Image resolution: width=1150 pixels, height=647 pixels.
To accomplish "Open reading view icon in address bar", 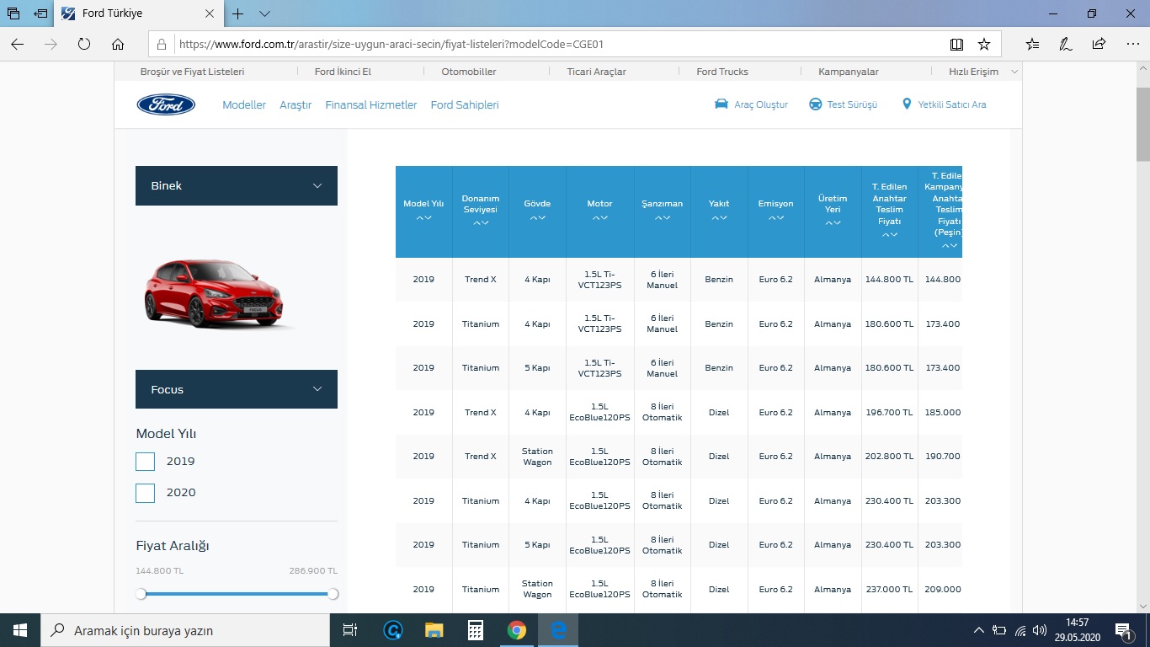I will (956, 44).
